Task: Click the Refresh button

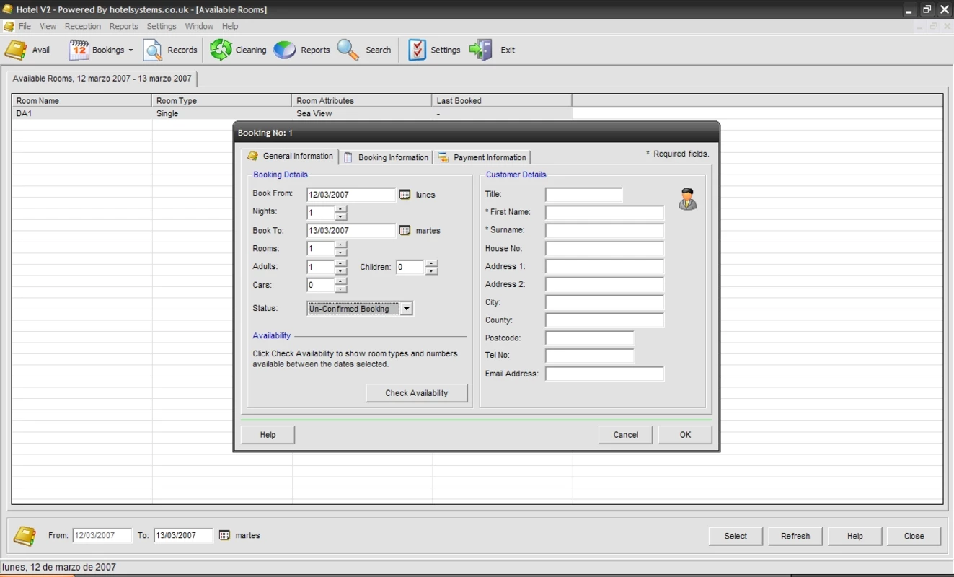Action: click(795, 536)
